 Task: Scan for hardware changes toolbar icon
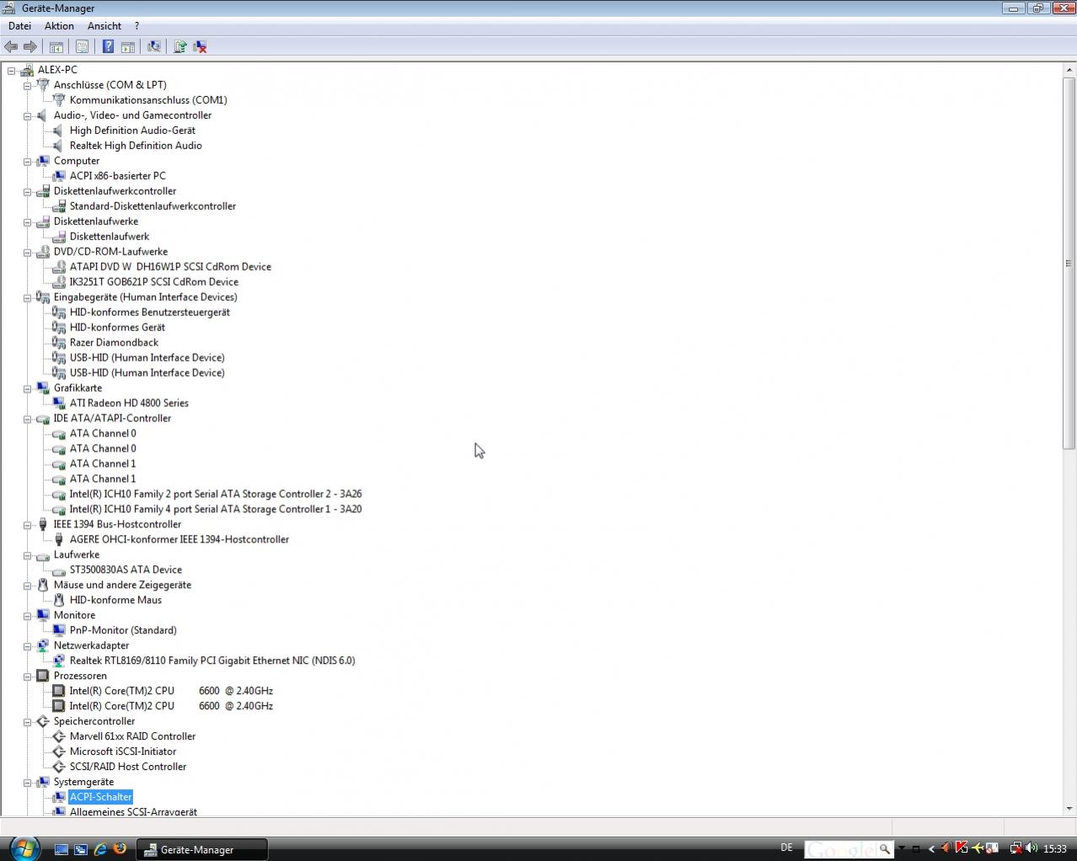[x=154, y=46]
